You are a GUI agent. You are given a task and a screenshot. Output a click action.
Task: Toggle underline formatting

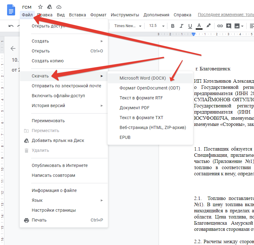190,26
